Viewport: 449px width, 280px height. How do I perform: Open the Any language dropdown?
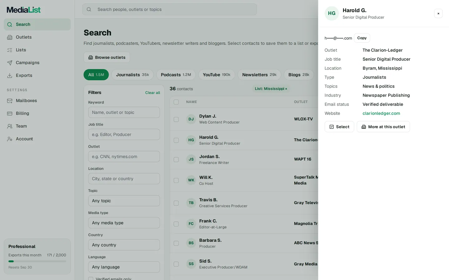click(124, 267)
